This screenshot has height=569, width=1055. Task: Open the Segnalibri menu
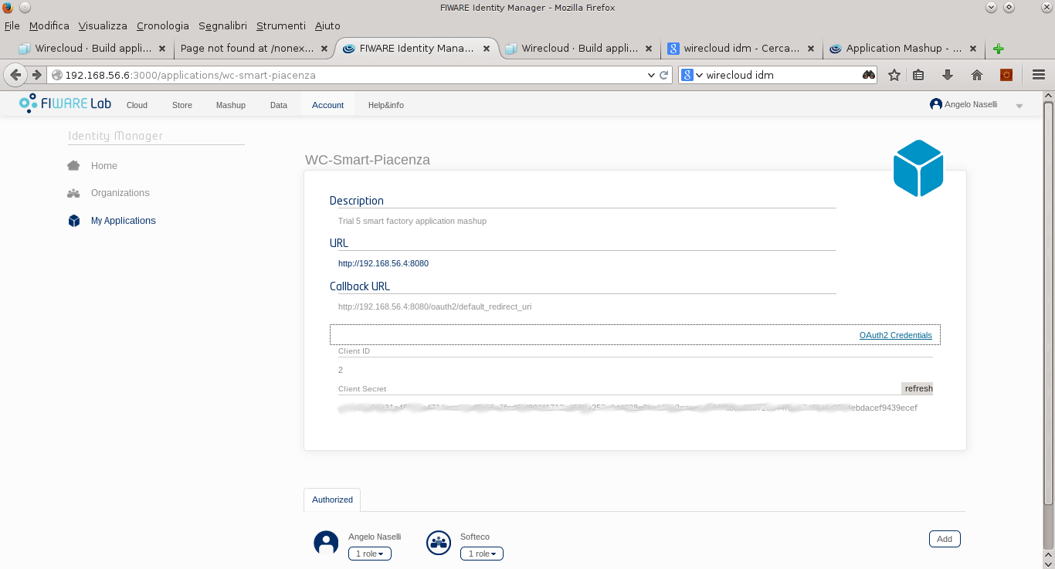coord(223,25)
